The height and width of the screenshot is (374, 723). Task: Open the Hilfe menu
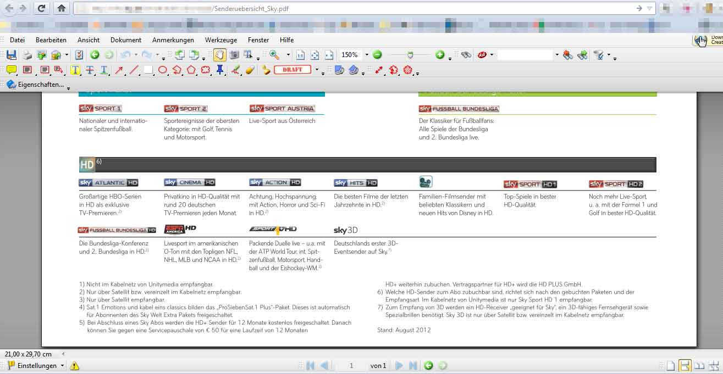pos(286,40)
